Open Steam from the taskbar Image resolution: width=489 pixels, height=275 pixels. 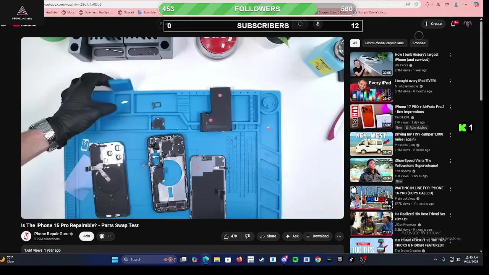(x=262, y=260)
